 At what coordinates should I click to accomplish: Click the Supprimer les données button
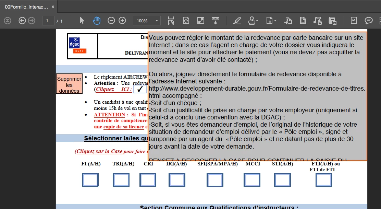coord(69,84)
